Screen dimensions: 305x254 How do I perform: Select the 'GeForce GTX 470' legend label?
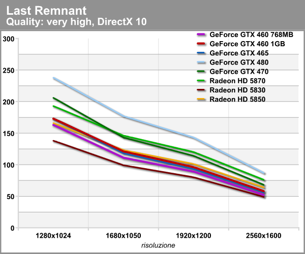pyautogui.click(x=239, y=72)
